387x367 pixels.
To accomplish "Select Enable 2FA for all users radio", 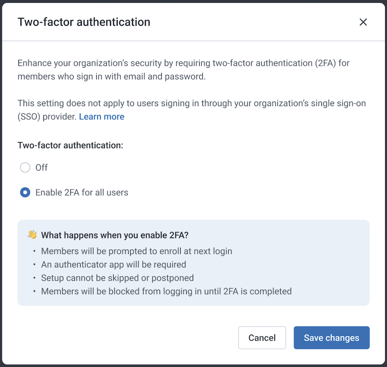I will click(25, 192).
